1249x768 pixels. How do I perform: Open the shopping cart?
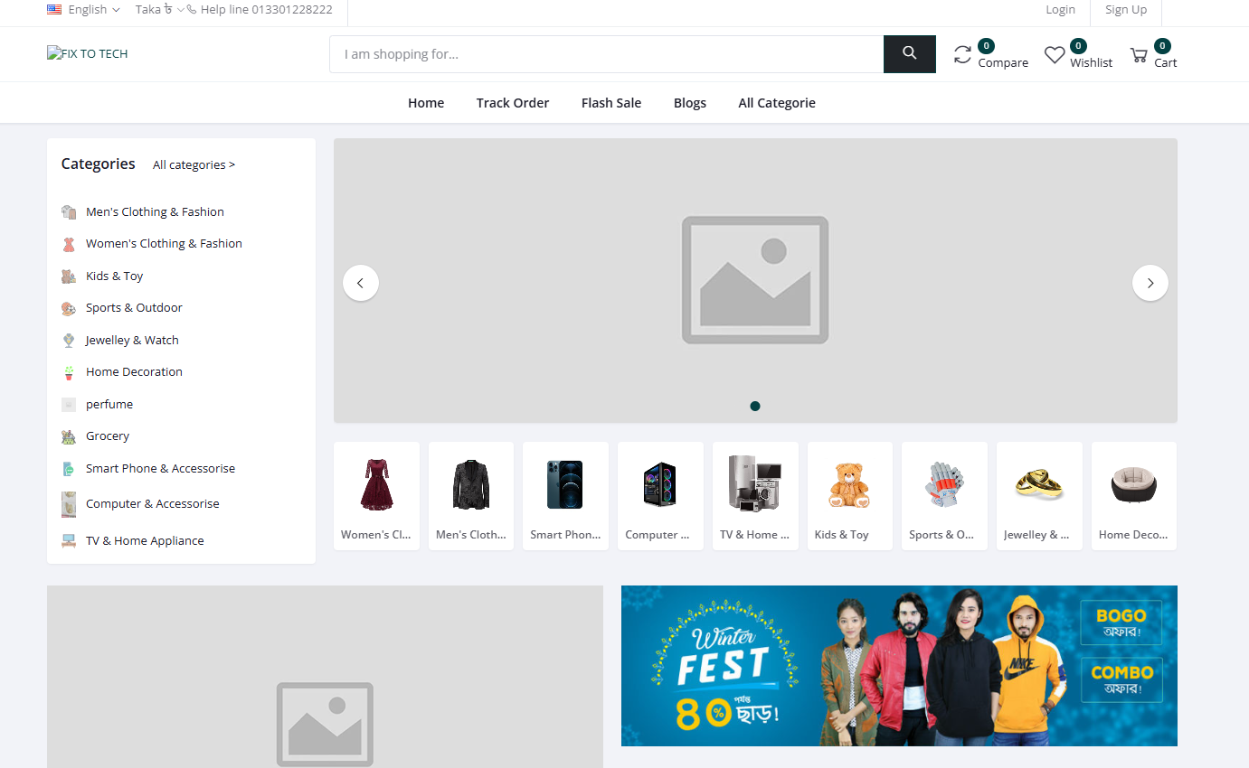coord(1140,54)
